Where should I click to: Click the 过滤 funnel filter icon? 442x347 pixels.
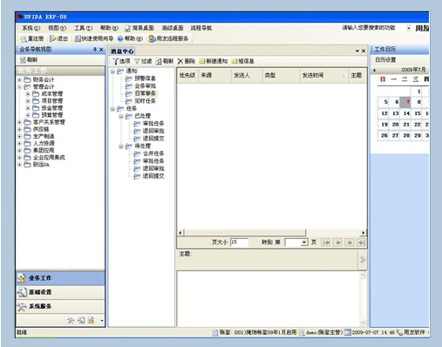137,61
